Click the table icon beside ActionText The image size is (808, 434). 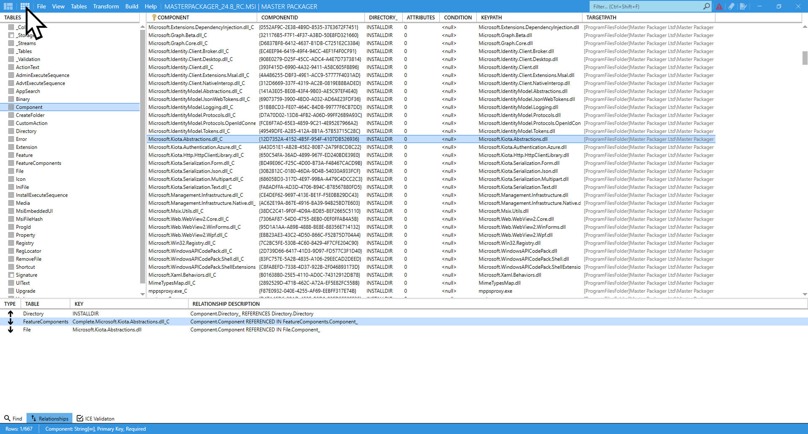(11, 67)
